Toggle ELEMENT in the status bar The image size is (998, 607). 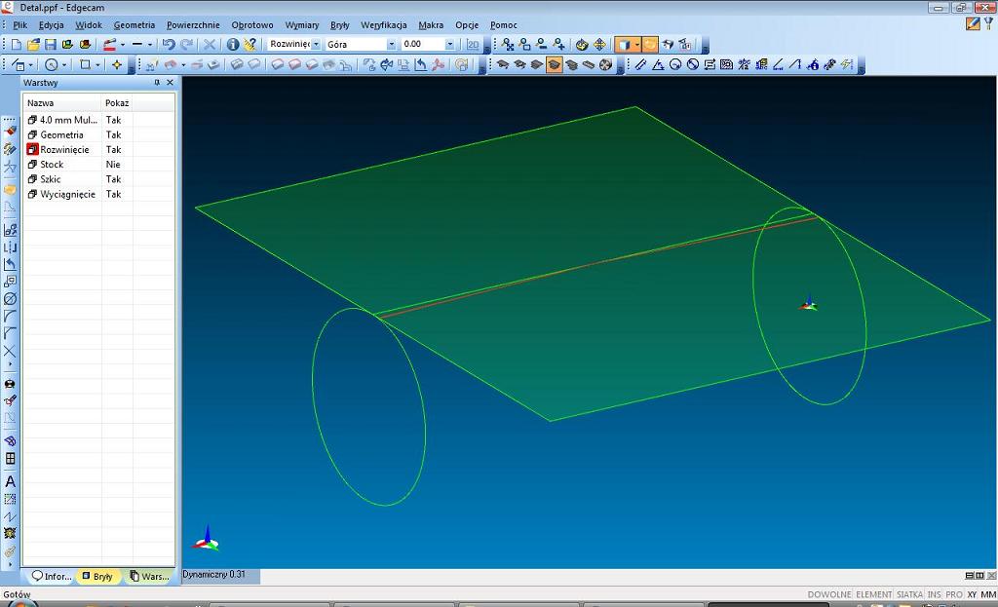pos(873,594)
